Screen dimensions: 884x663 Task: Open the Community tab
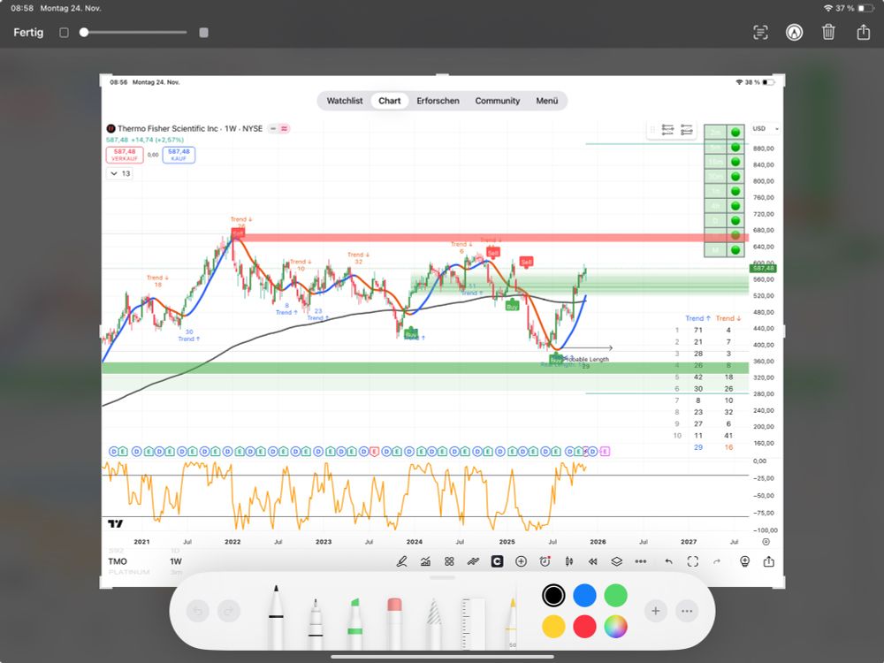tap(497, 101)
